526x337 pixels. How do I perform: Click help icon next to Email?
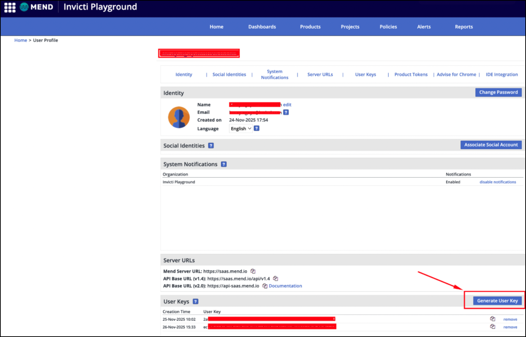click(286, 112)
